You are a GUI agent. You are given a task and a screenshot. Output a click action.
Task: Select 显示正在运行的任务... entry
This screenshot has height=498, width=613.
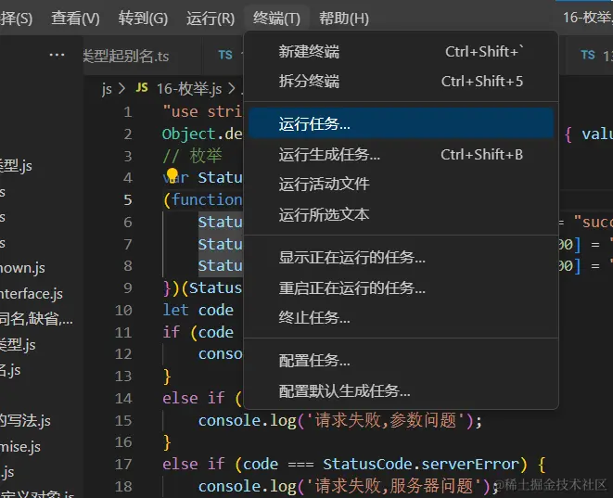[x=401, y=258]
